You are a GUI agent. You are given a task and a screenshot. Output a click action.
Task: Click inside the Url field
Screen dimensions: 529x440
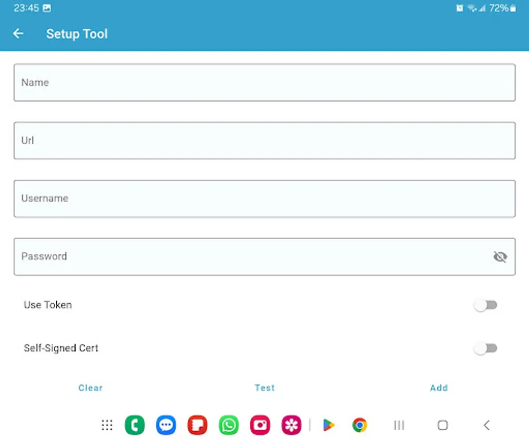tap(264, 140)
